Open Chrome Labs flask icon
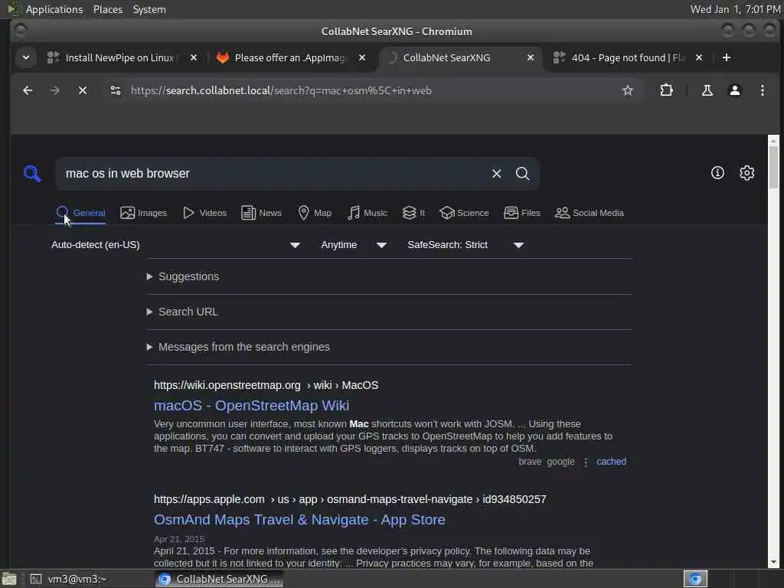 tap(707, 90)
